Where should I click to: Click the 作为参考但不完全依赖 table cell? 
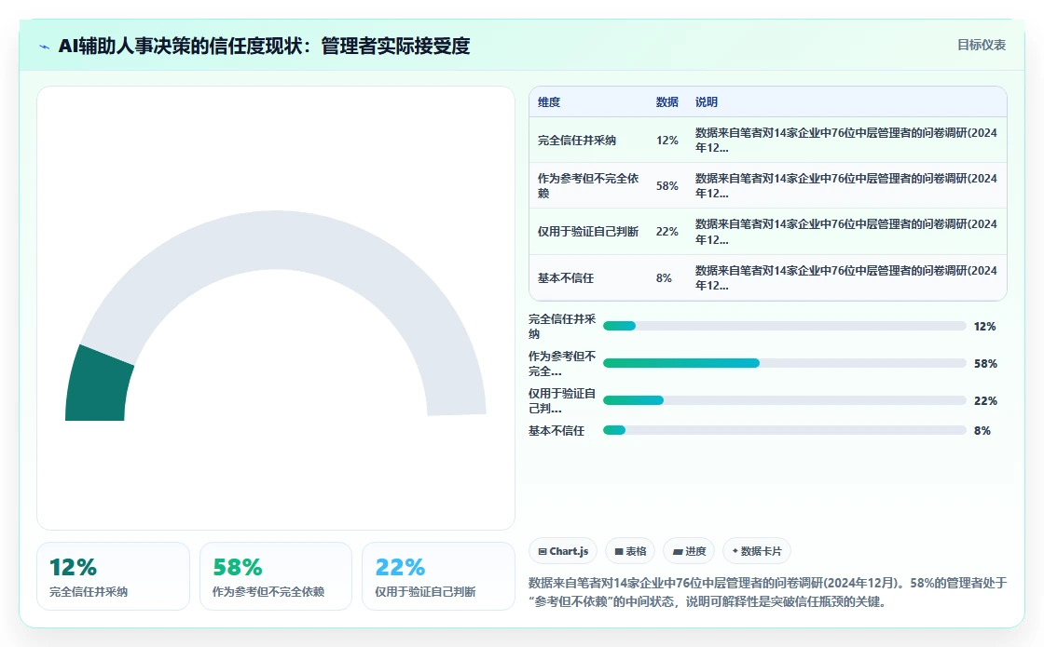[x=588, y=185]
